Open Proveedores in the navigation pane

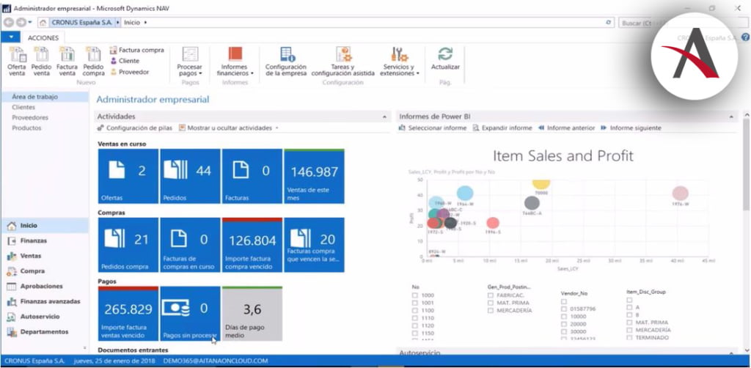point(29,118)
